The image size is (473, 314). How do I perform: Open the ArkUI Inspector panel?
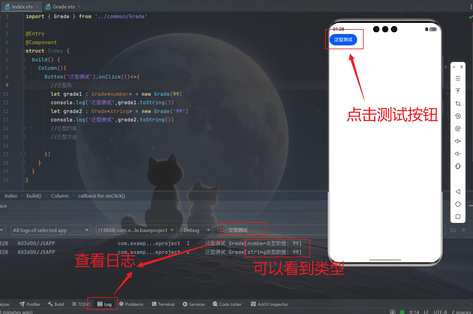(269, 304)
